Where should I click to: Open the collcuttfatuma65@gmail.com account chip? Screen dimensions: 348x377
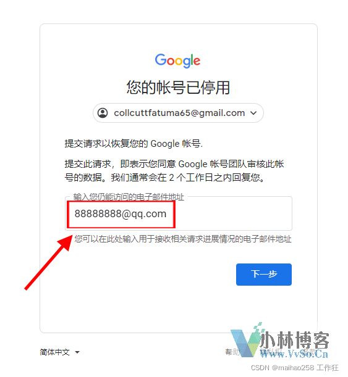tap(178, 113)
